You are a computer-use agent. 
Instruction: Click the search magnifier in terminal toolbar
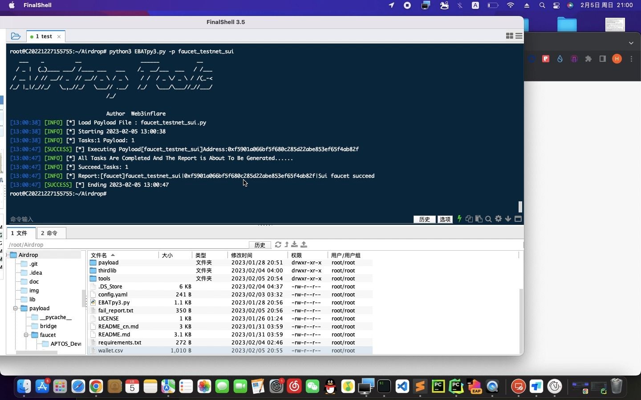click(488, 219)
